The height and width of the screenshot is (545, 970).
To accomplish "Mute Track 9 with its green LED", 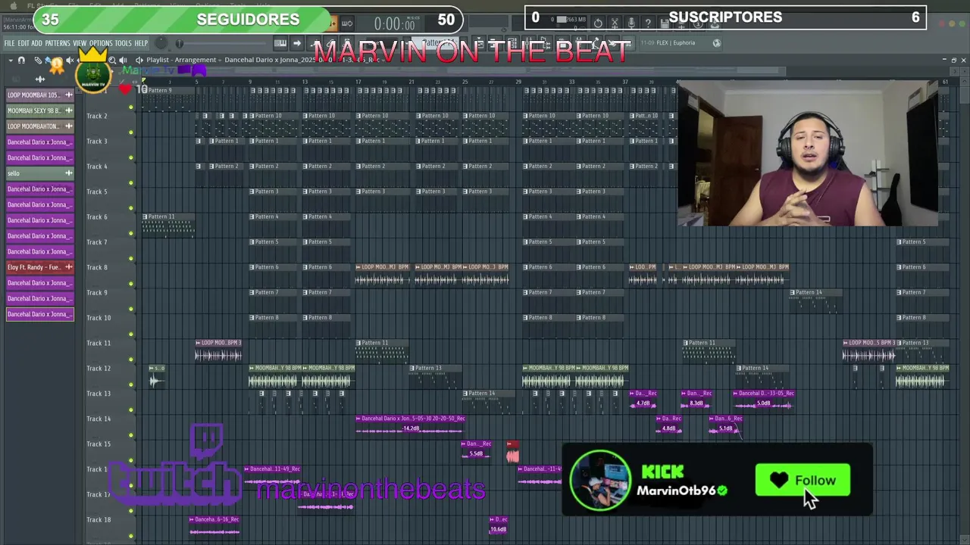I will coord(131,309).
